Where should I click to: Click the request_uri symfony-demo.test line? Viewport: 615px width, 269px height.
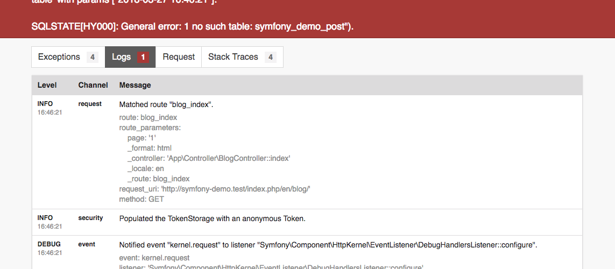click(215, 189)
